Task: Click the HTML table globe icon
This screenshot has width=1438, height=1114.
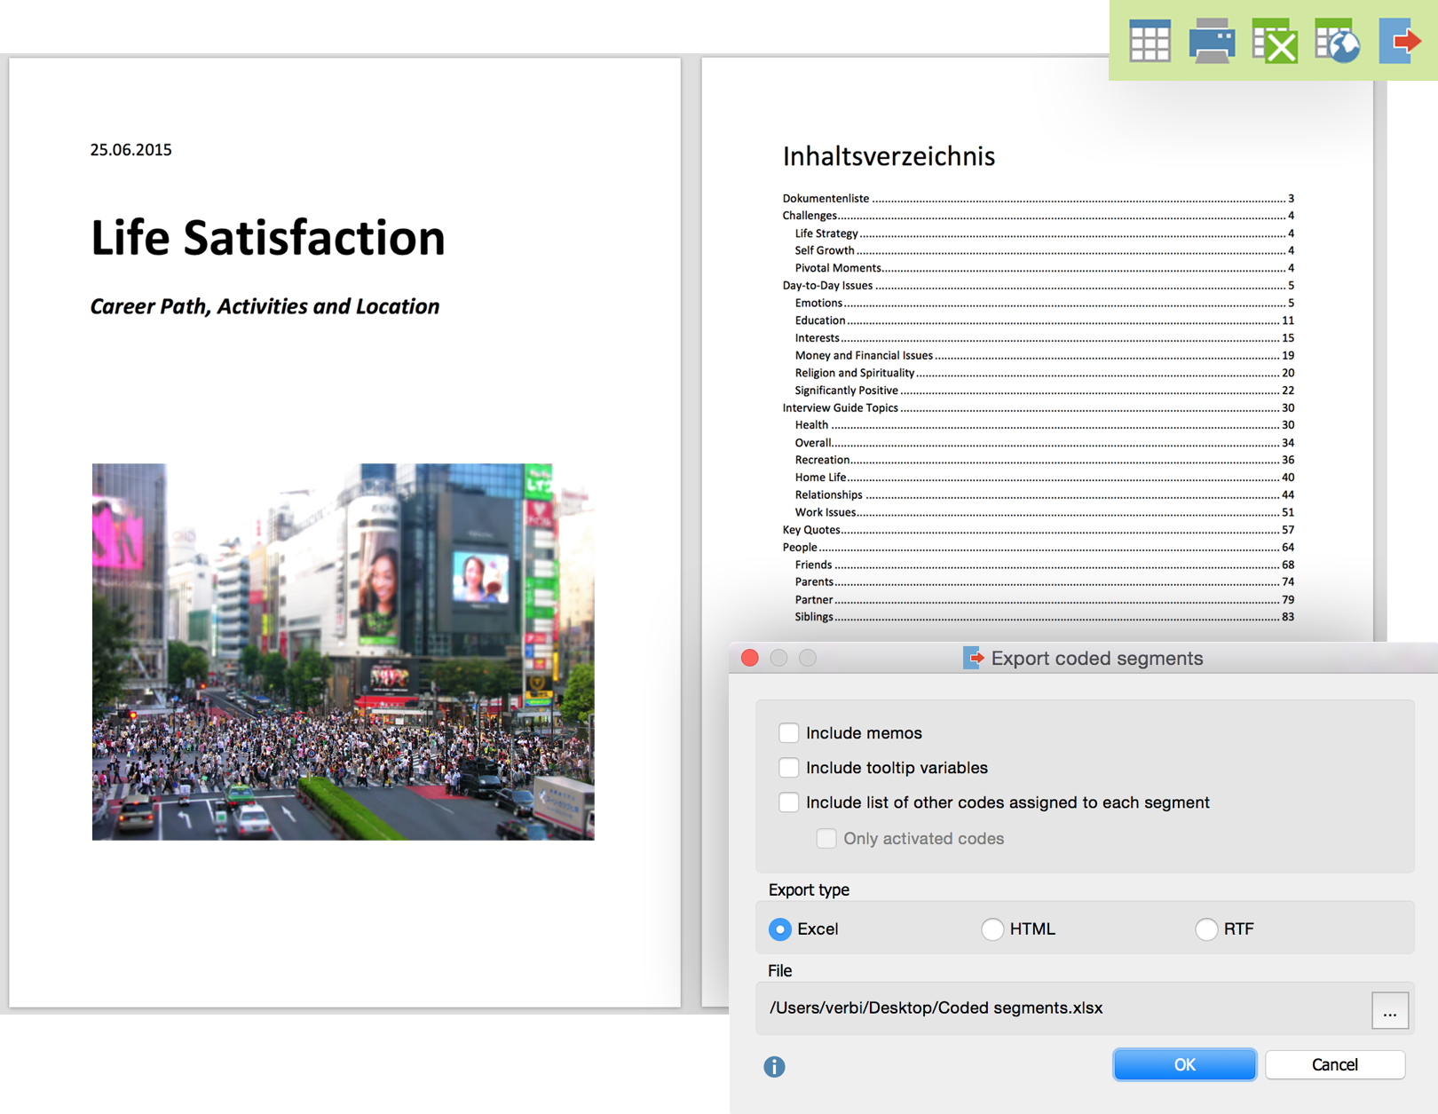Action: pos(1338,41)
